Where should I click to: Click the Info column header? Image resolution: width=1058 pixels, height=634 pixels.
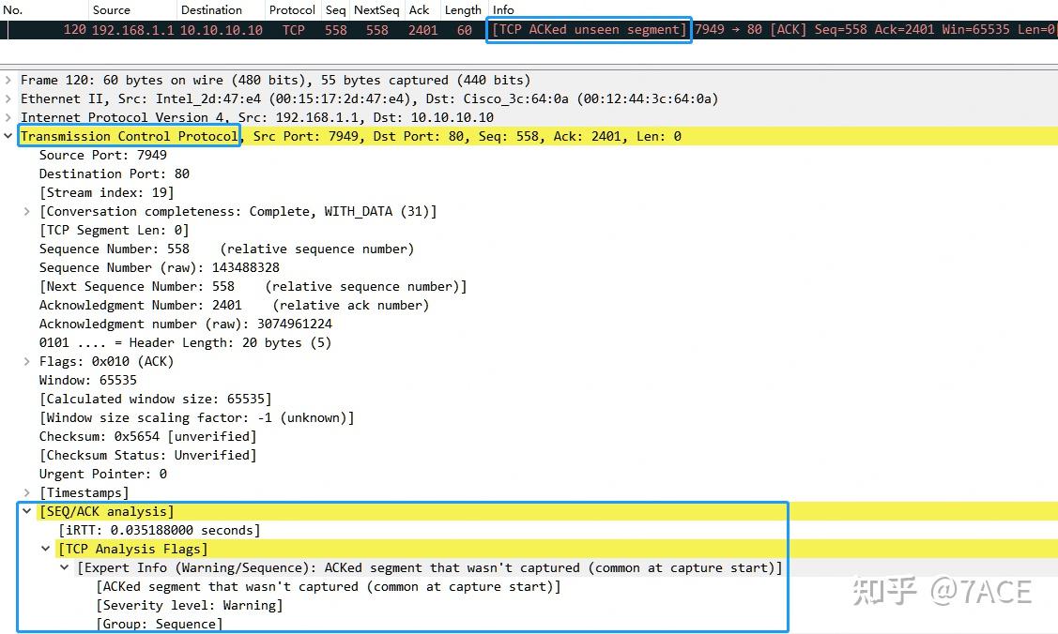(504, 10)
